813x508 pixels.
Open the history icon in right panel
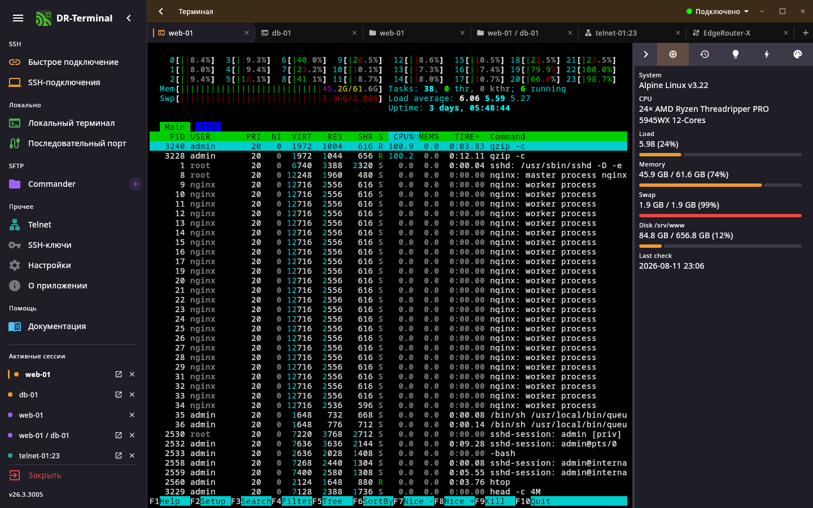point(705,54)
